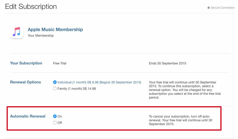
Task: Click the Renewal Options section label
Action: point(26,82)
